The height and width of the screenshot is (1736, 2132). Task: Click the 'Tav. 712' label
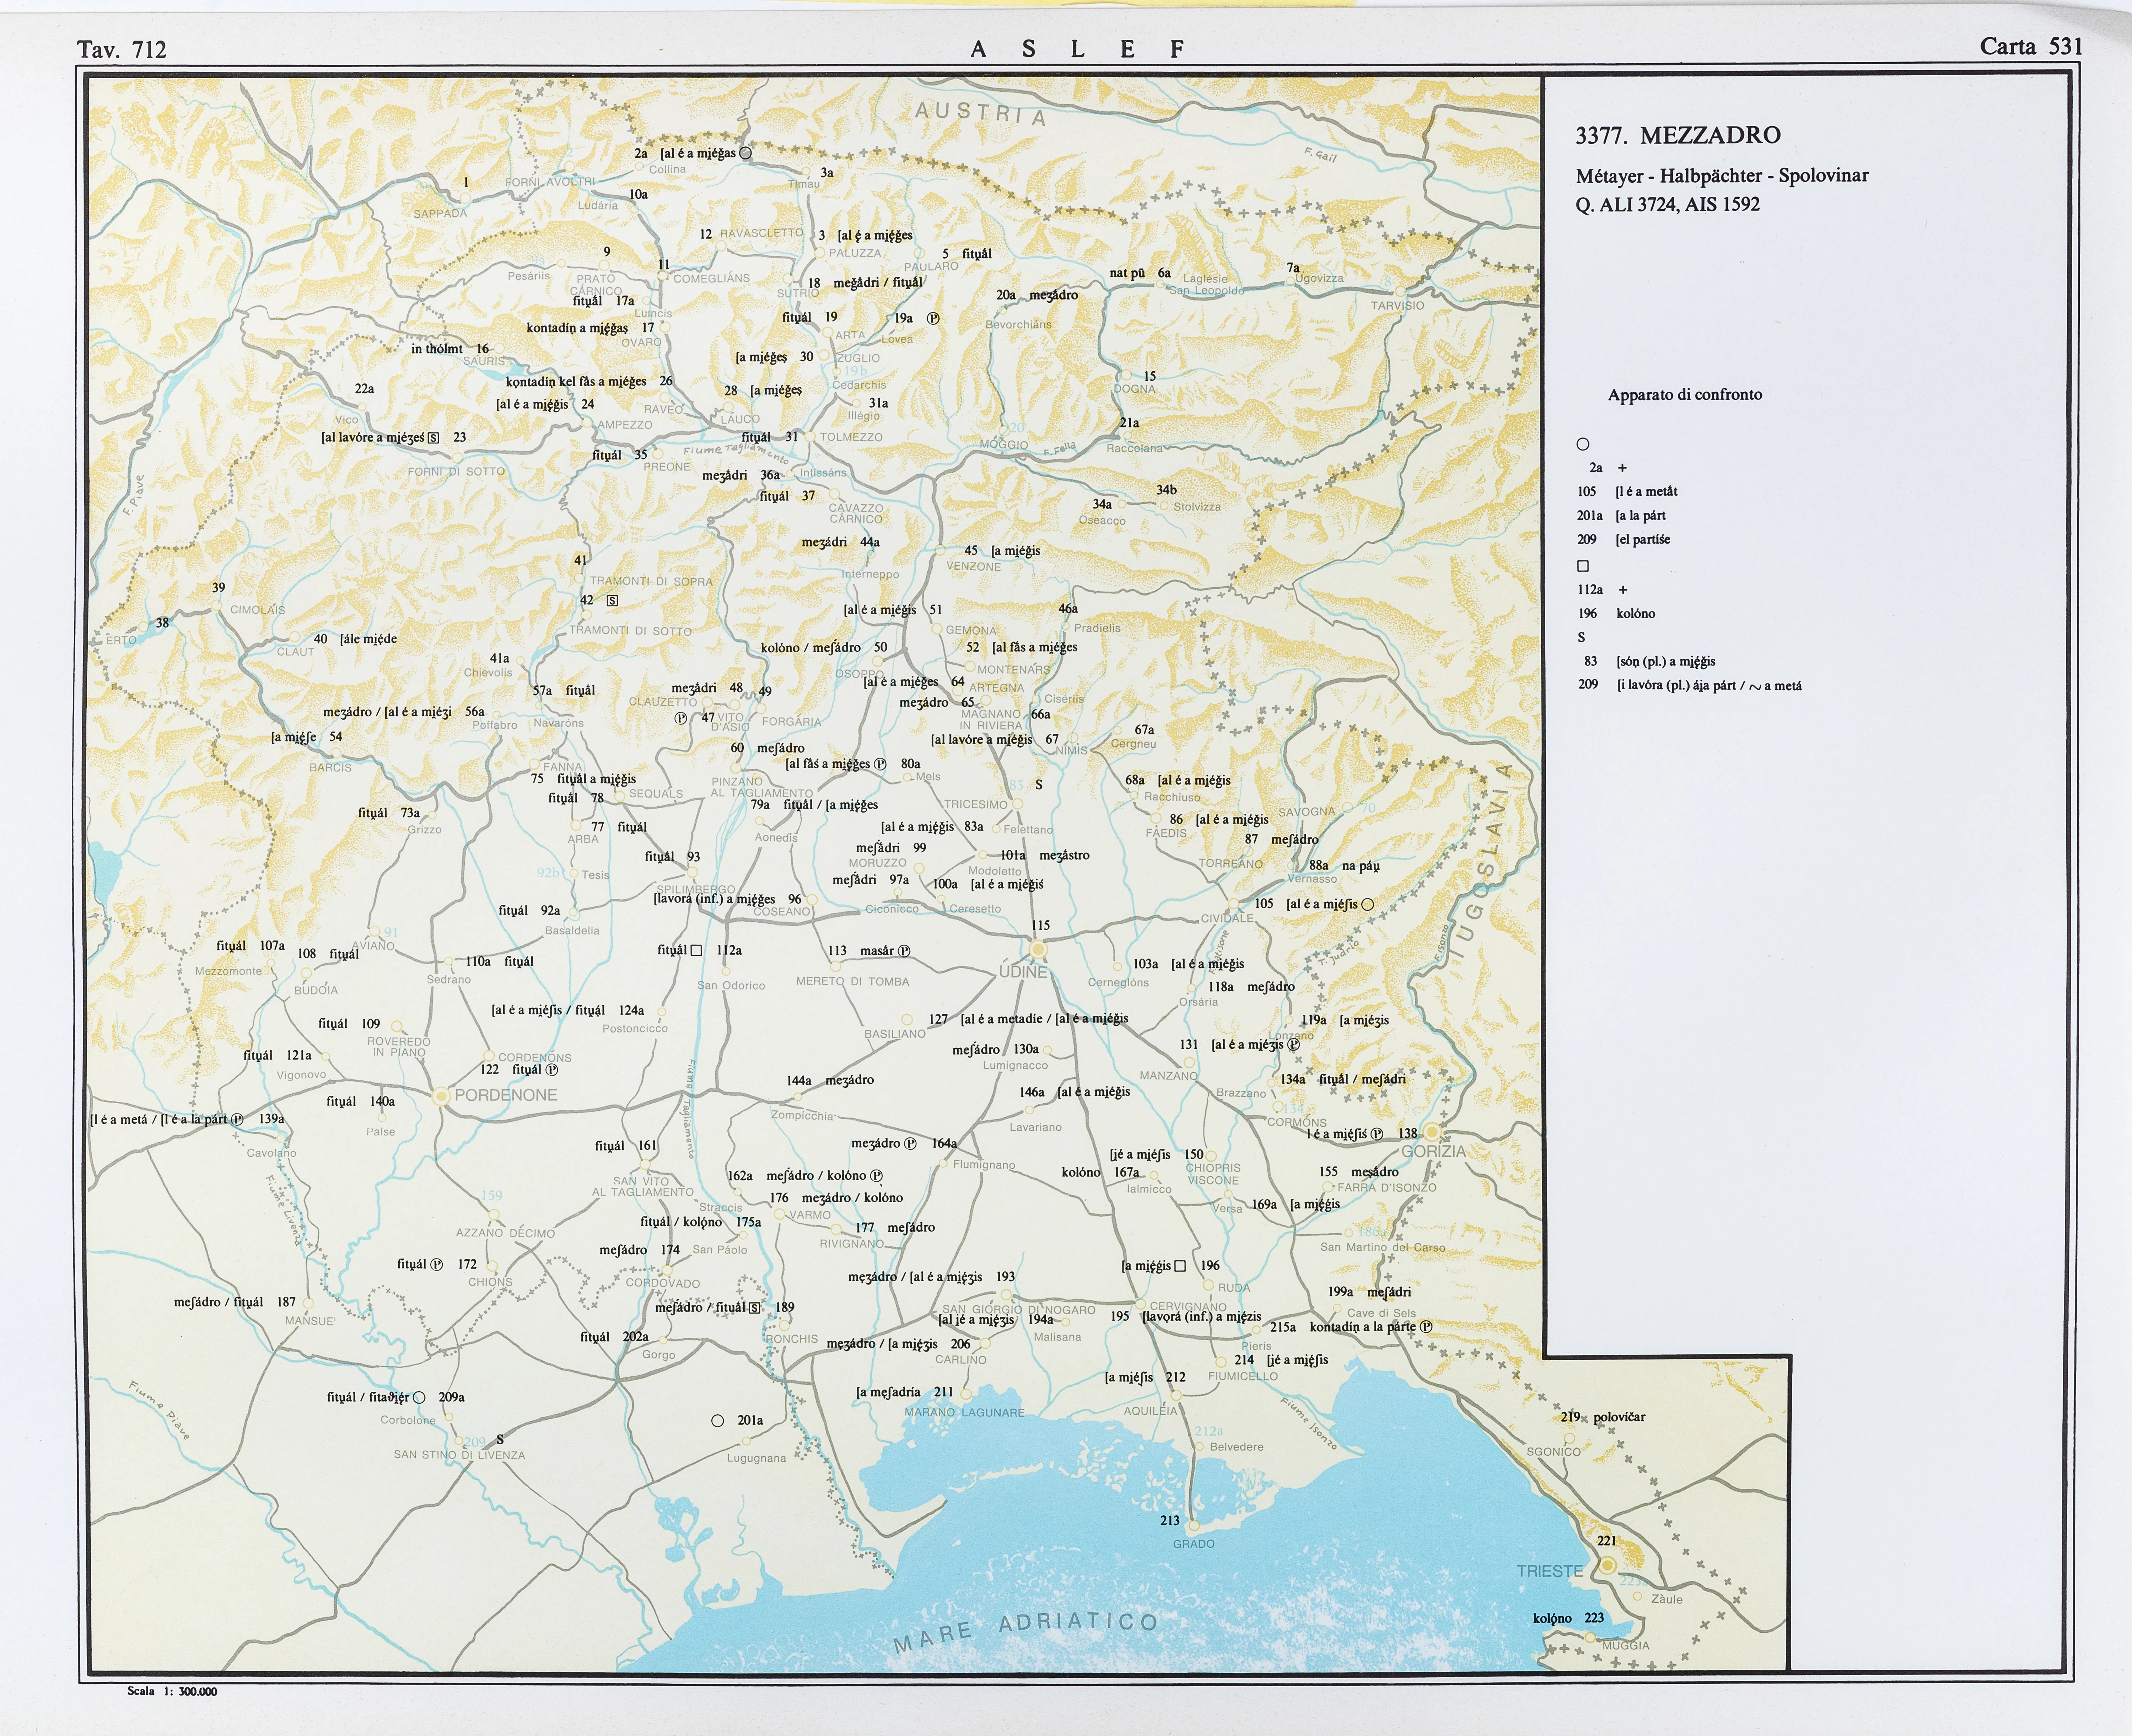pos(122,49)
